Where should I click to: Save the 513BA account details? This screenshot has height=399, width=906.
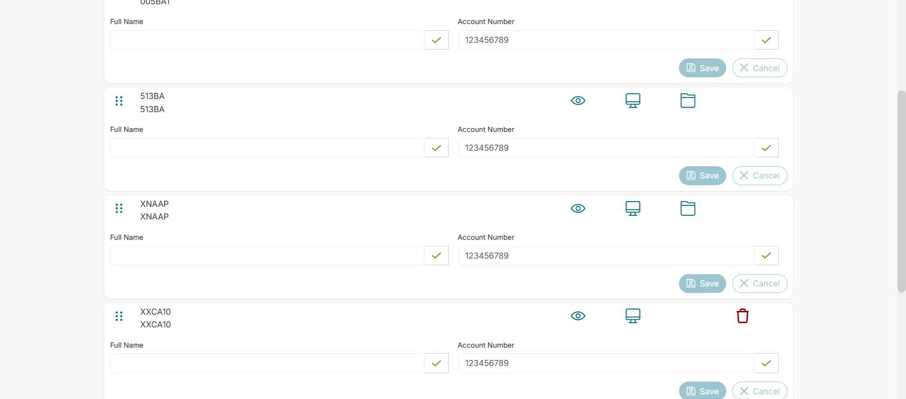(x=702, y=176)
